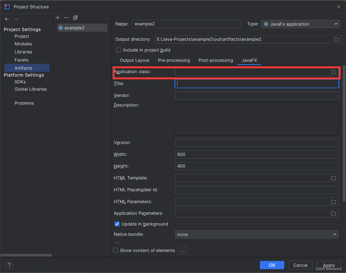Image resolution: width=346 pixels, height=273 pixels.
Task: Open Project settings section
Action: click(22, 36)
